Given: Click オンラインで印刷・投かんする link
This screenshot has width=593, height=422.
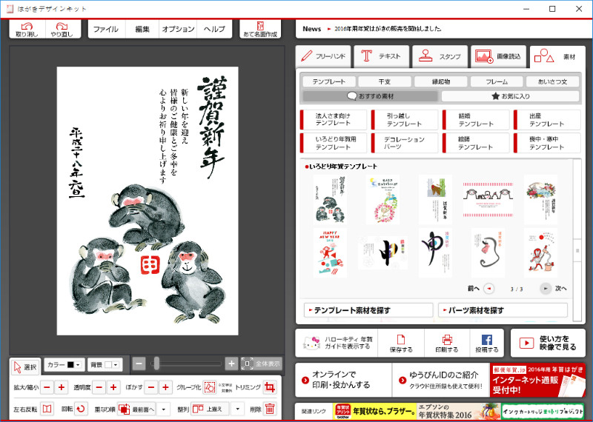Looking at the screenshot, I should pos(343,380).
